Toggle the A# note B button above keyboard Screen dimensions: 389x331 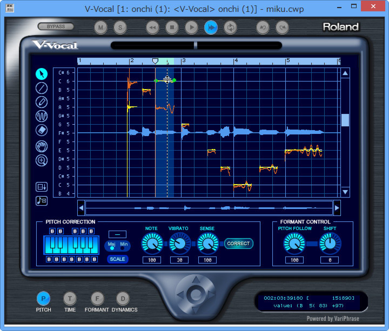point(91,231)
